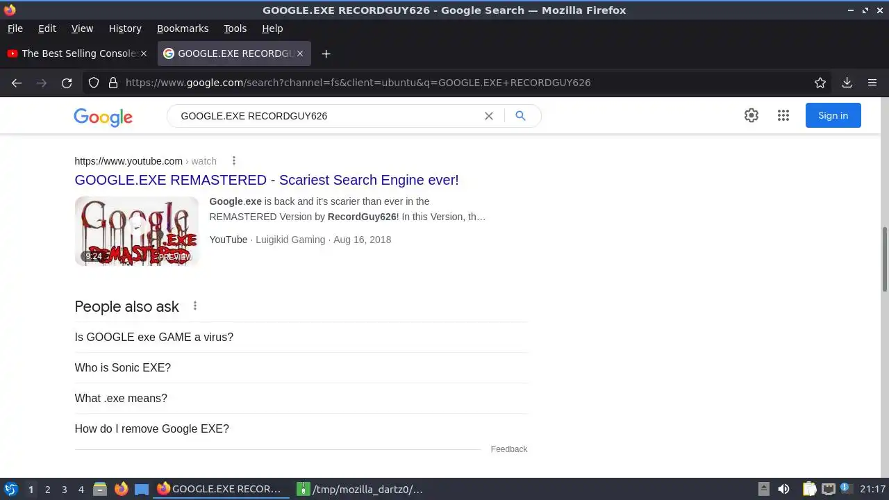Click the eject tray icon
This screenshot has width=889, height=500.
tap(764, 489)
